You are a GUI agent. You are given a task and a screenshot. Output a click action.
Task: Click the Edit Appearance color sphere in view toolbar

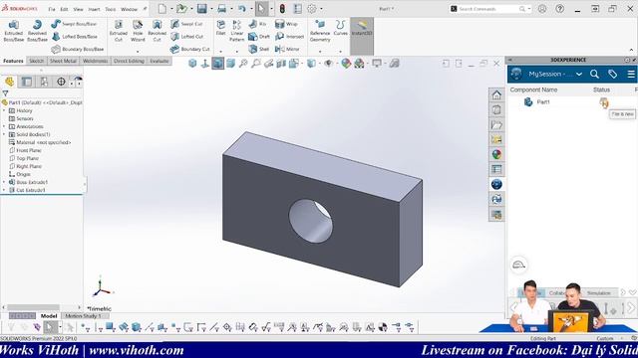(x=346, y=64)
